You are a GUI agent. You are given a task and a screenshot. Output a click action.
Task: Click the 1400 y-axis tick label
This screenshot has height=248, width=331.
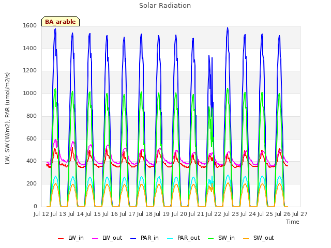click(30, 48)
